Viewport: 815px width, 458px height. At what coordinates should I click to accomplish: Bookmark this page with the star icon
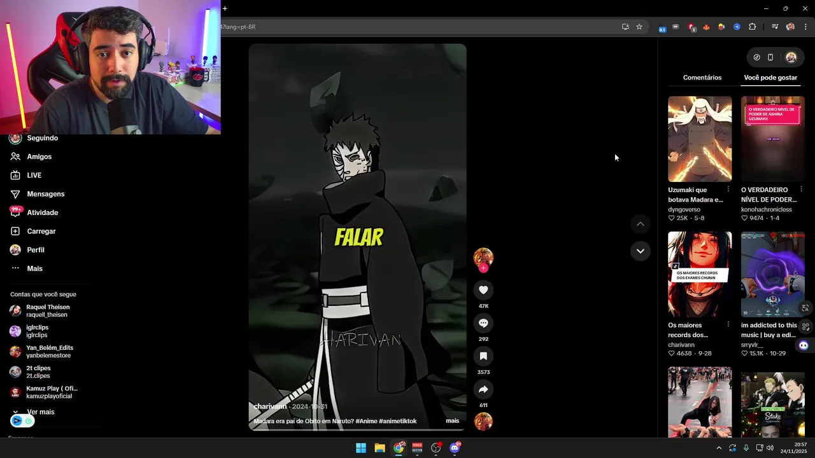(639, 27)
